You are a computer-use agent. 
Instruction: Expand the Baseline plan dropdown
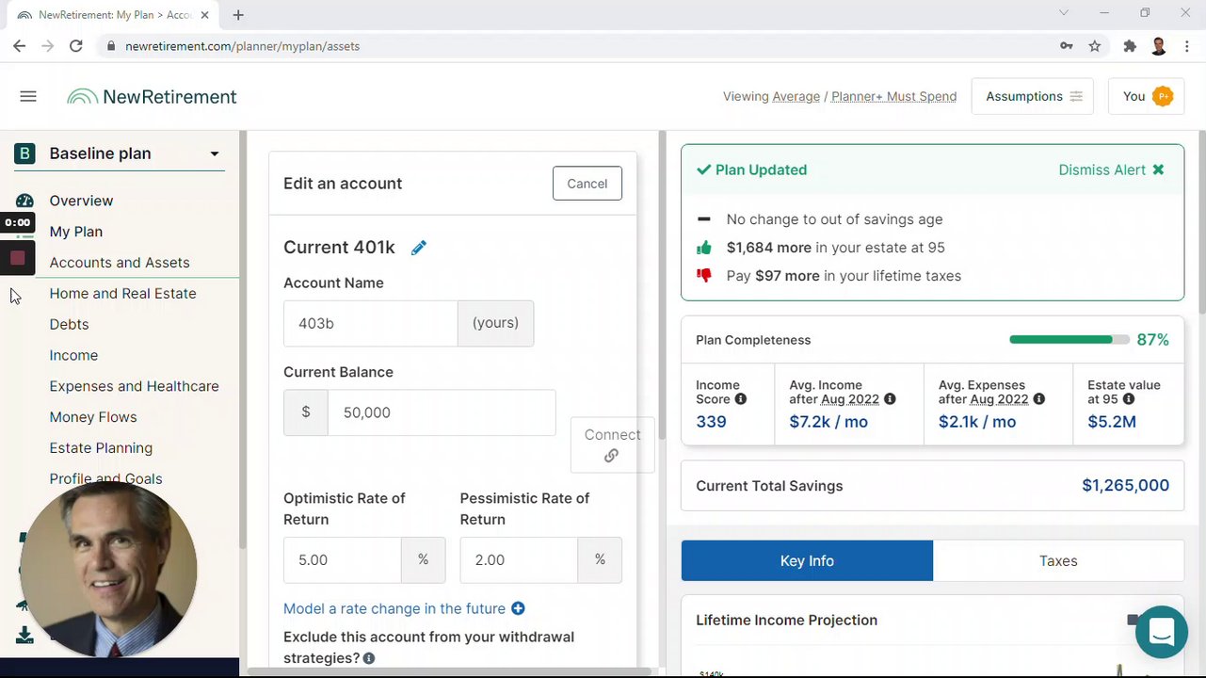click(215, 153)
